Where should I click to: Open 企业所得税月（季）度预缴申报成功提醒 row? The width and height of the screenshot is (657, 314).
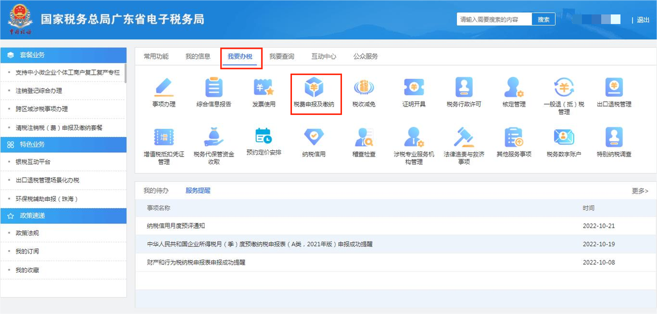tap(395, 244)
